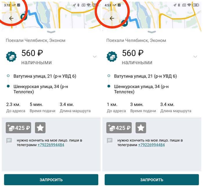Open phone link +79226994484 in right comment
Viewport: 203px width, 187px height.
pyautogui.click(x=151, y=145)
